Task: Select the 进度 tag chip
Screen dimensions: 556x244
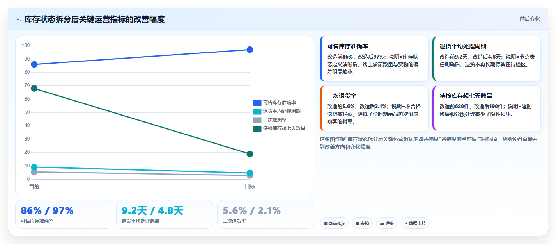Action: pos(387,223)
